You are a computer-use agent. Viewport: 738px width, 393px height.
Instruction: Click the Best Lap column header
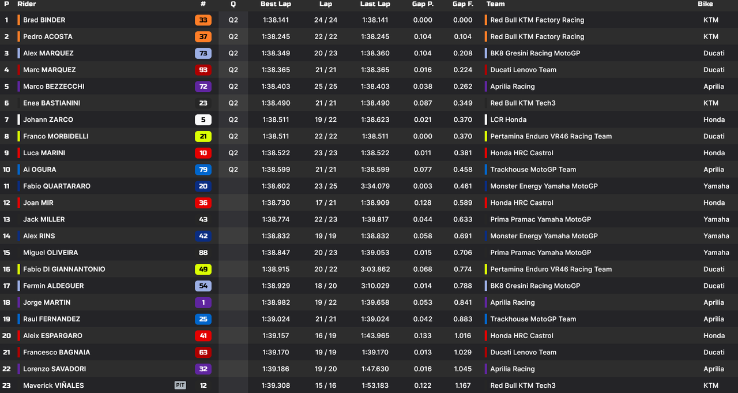click(276, 4)
